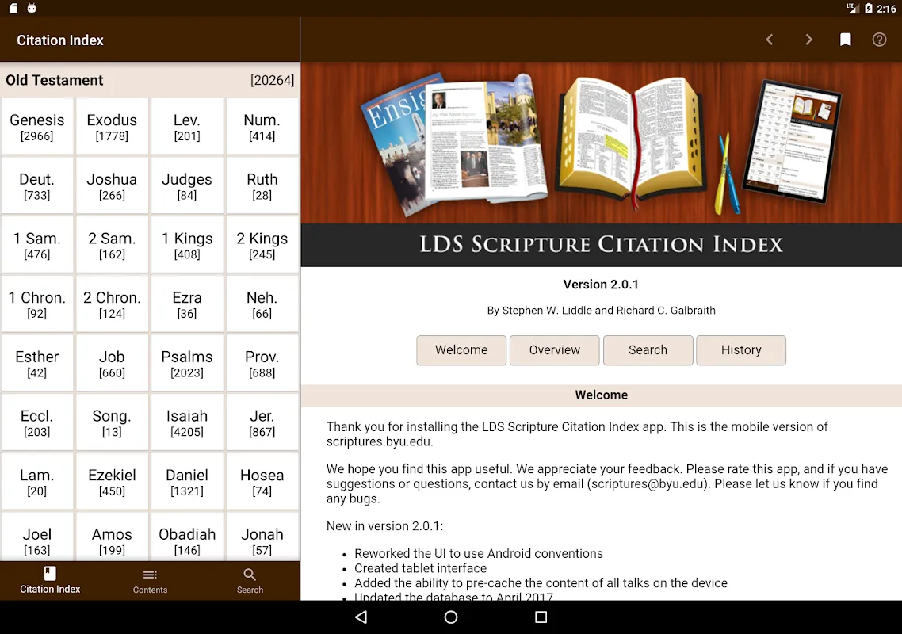Select the Lev. book tile

(187, 127)
